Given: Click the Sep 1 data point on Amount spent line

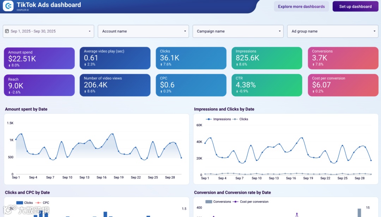Looking at the screenshot, I should pos(16,139).
